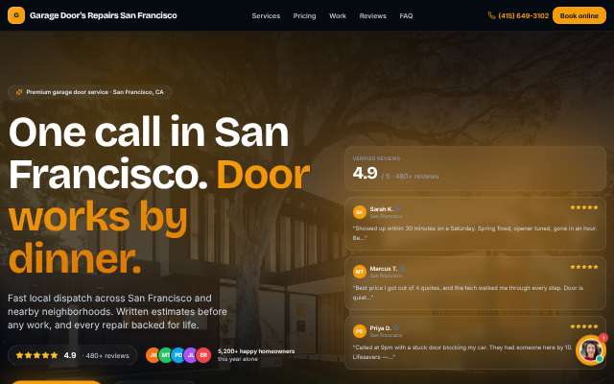Click the orange JR homeowner avatar
614x384 pixels.
pos(153,355)
